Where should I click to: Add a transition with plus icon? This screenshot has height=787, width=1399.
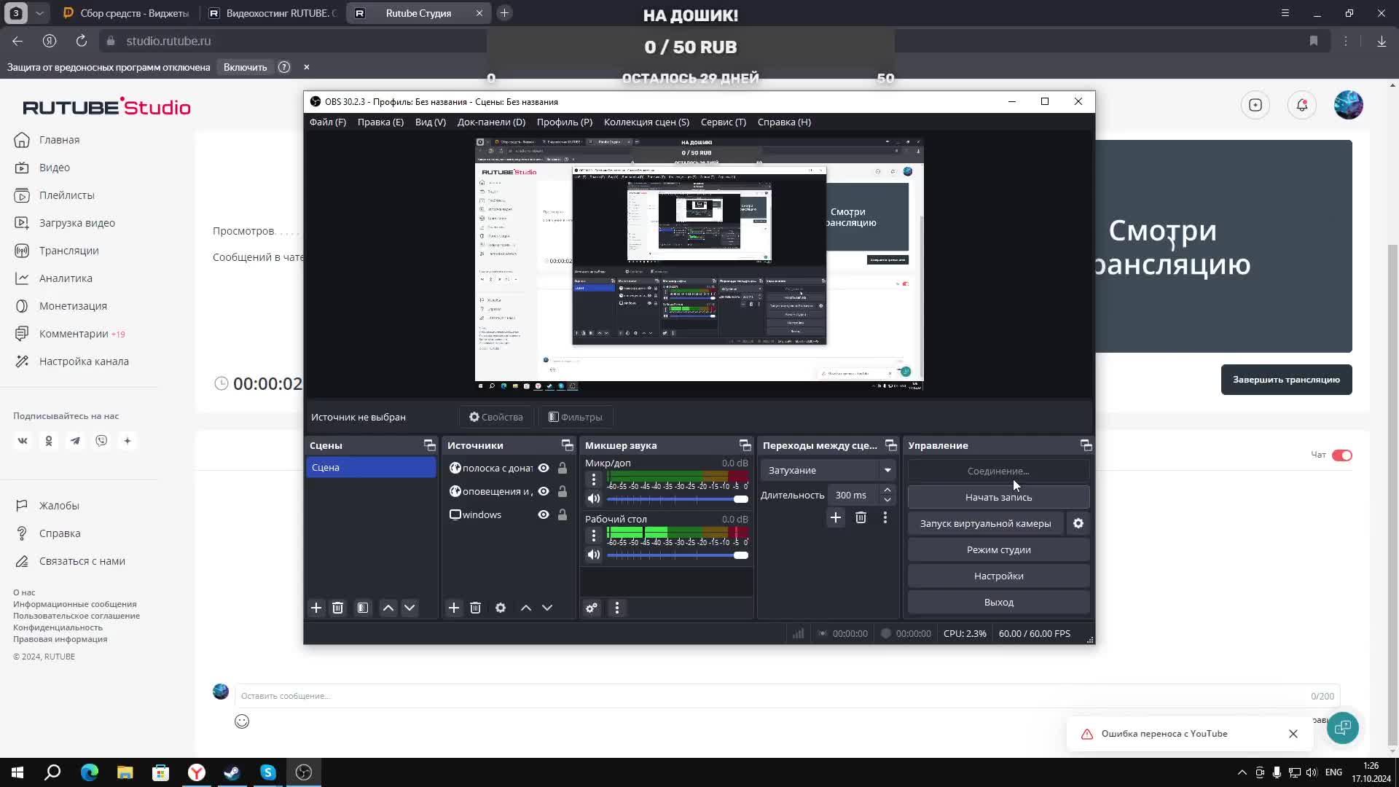coord(836,517)
